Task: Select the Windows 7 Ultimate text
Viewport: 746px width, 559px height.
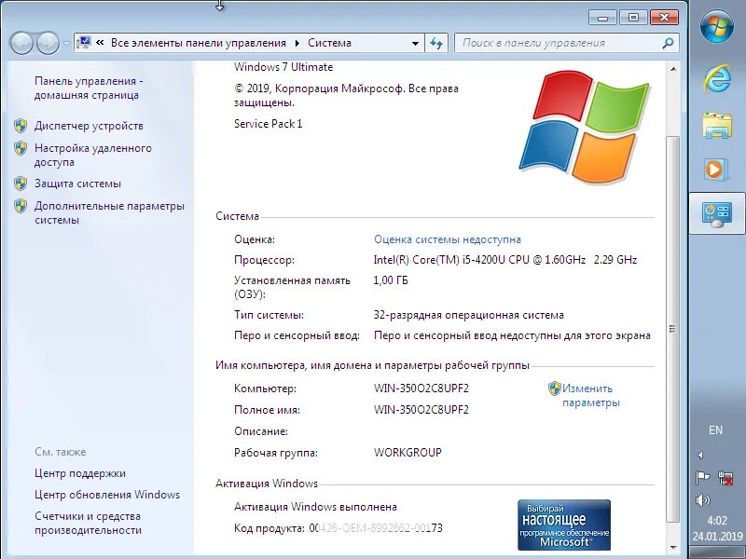Action: tap(283, 67)
